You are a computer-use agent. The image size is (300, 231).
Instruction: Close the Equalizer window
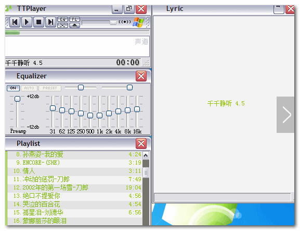pyautogui.click(x=141, y=76)
